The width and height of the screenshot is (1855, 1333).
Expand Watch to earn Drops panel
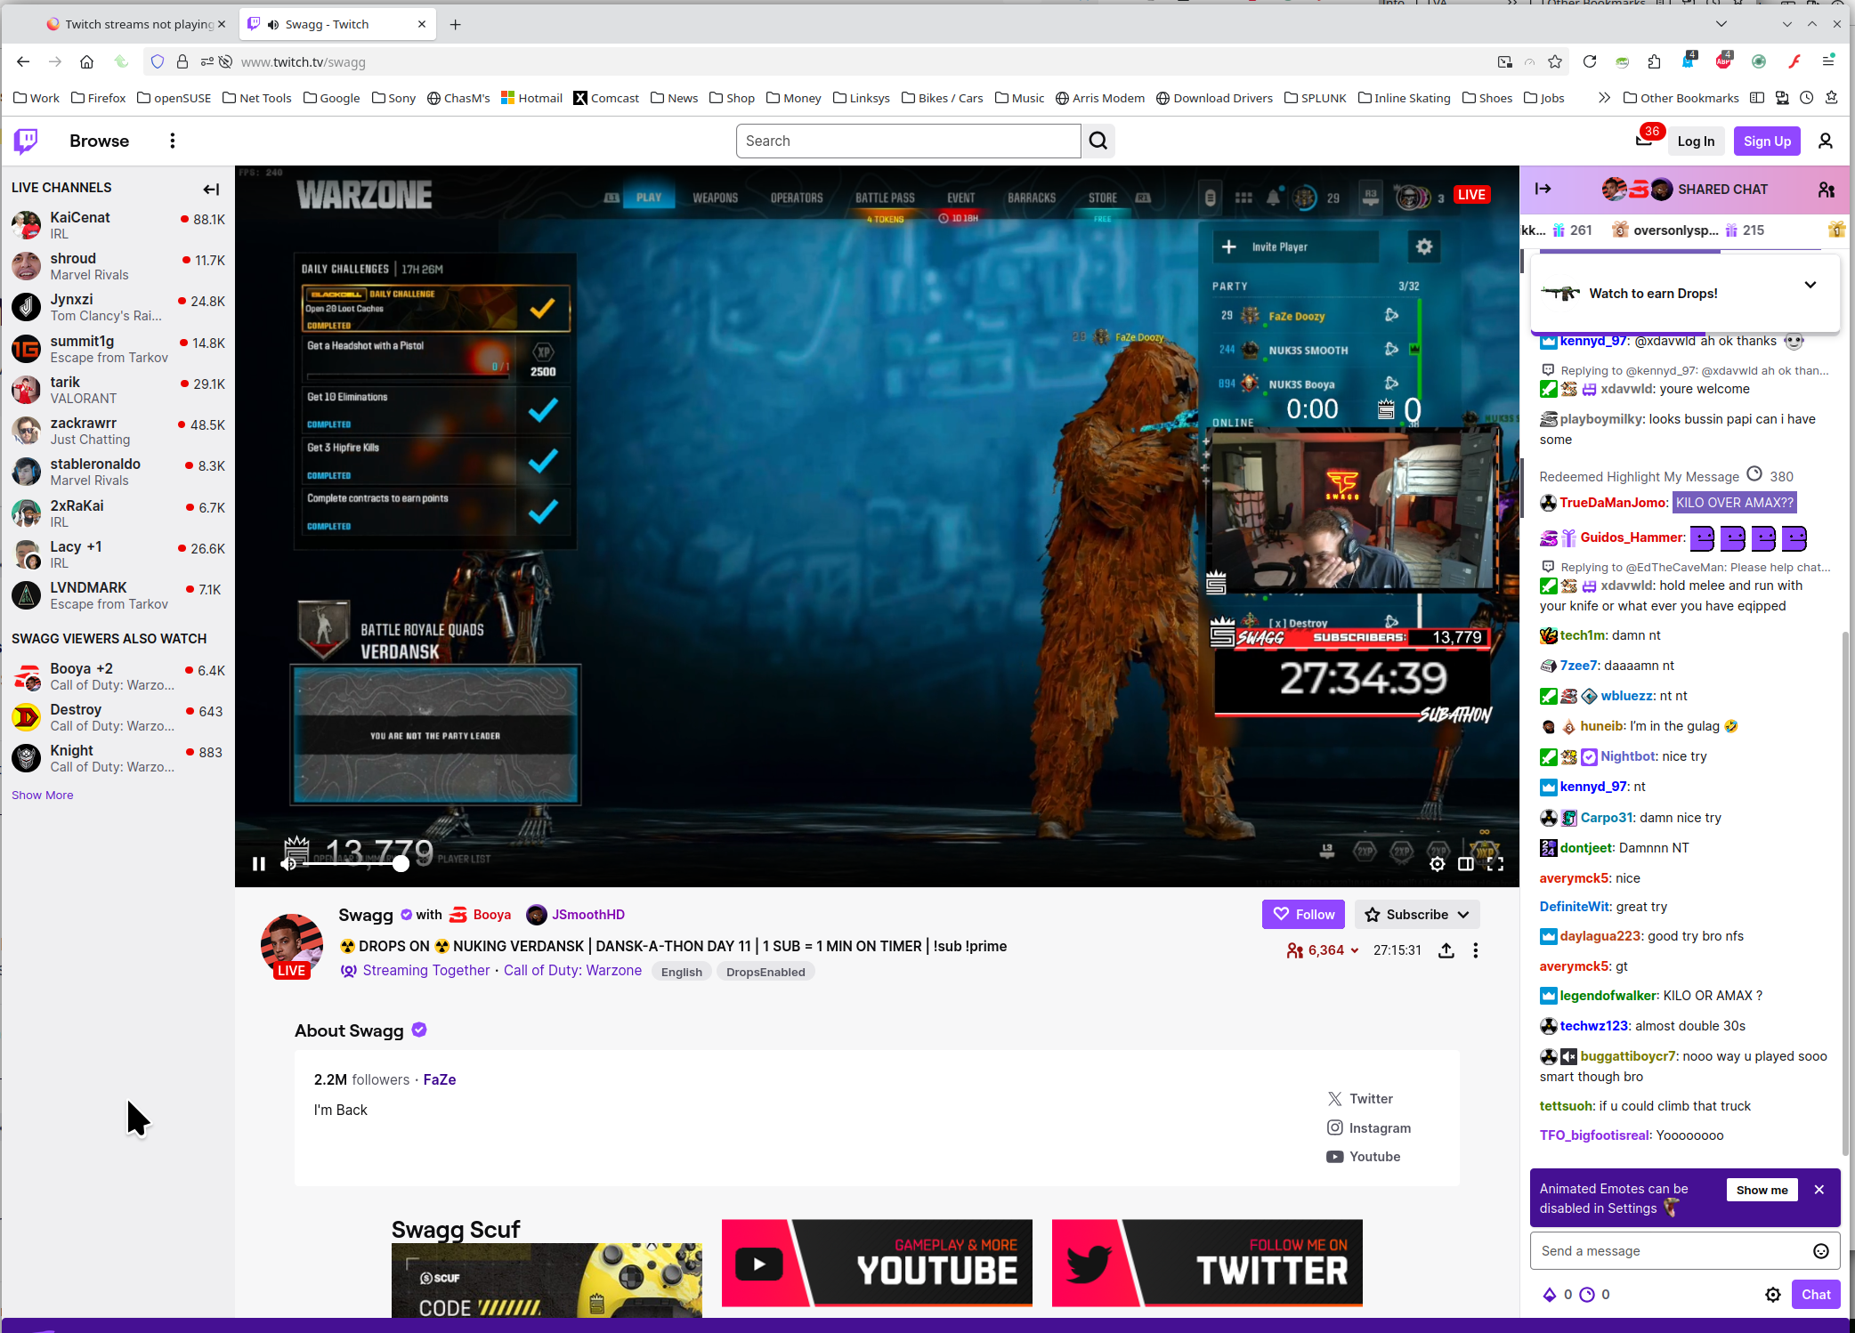1810,285
